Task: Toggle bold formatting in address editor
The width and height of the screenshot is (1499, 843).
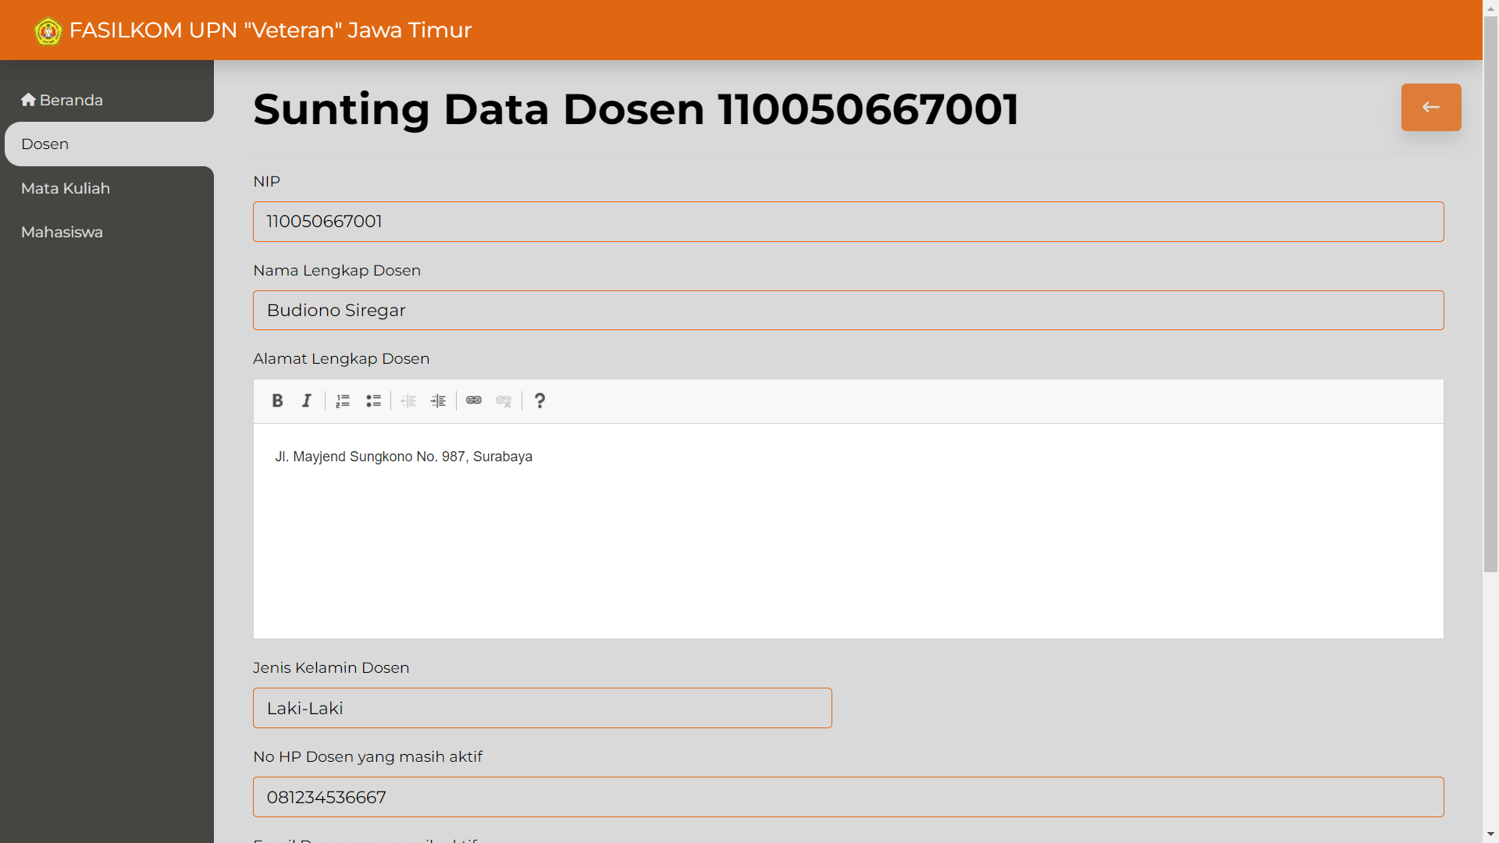Action: click(277, 401)
